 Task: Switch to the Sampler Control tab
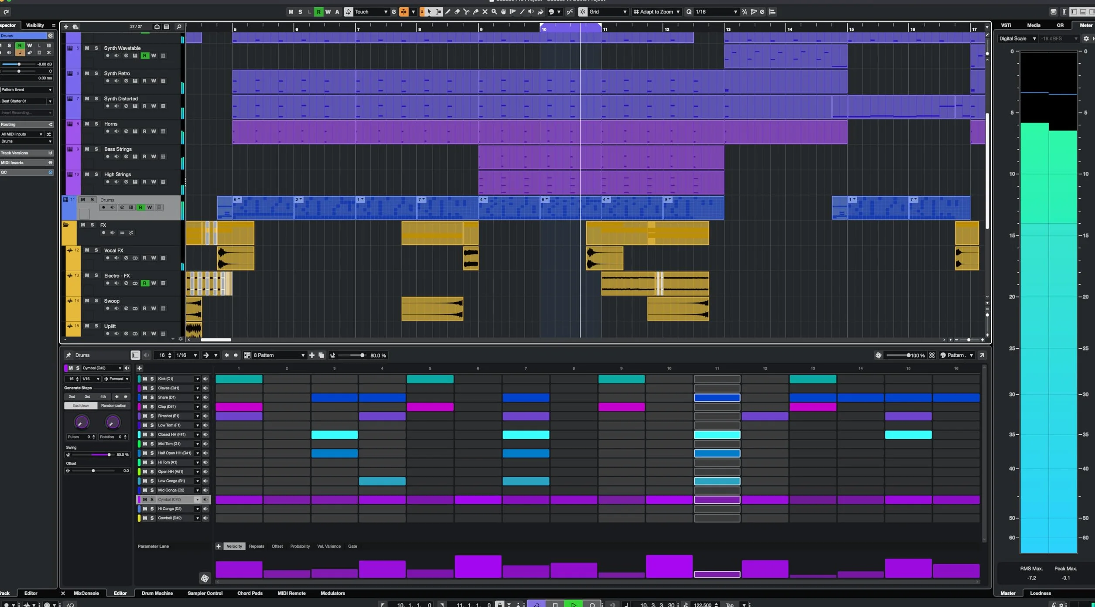point(205,593)
